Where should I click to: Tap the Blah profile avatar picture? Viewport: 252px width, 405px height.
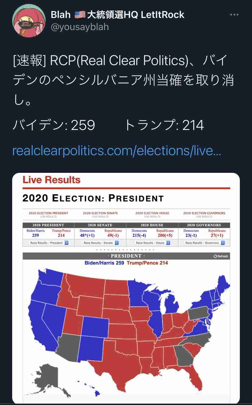29,21
